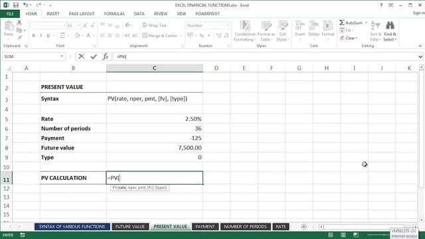Click the Font Color letter A icon
425x239 pixels.
coord(88,35)
